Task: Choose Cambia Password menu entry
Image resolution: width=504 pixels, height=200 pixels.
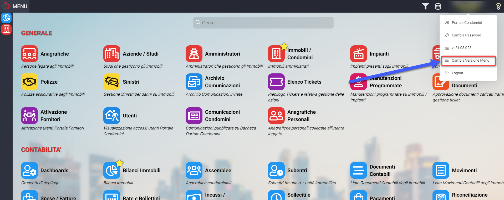Action: pos(468,35)
